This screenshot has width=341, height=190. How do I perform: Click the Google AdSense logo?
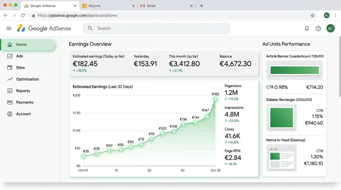(44, 29)
